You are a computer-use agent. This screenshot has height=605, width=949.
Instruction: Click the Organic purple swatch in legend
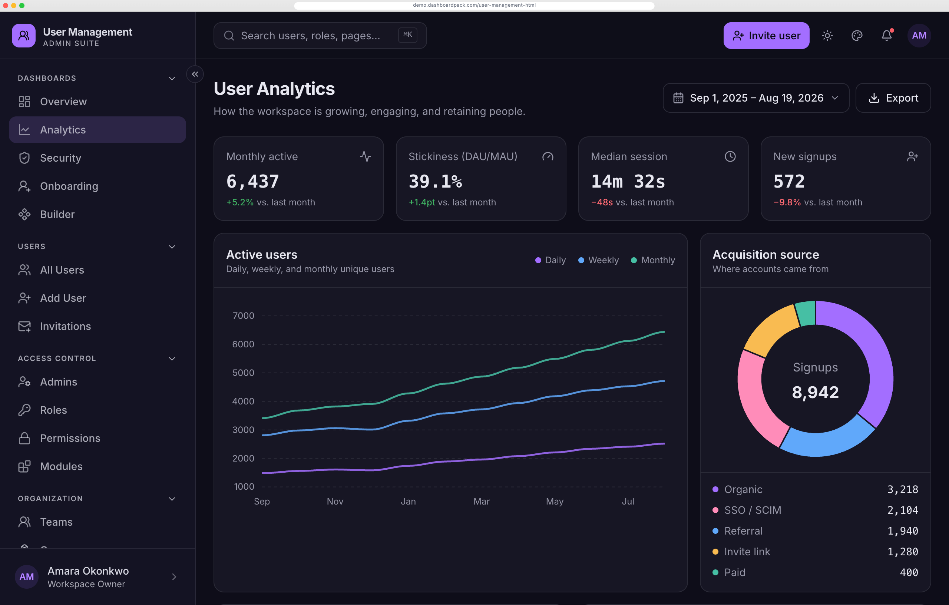tap(715, 489)
